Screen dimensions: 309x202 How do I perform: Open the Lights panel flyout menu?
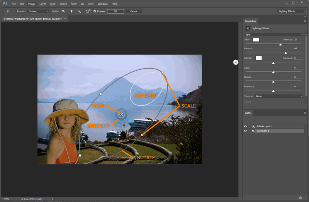tap(305, 113)
